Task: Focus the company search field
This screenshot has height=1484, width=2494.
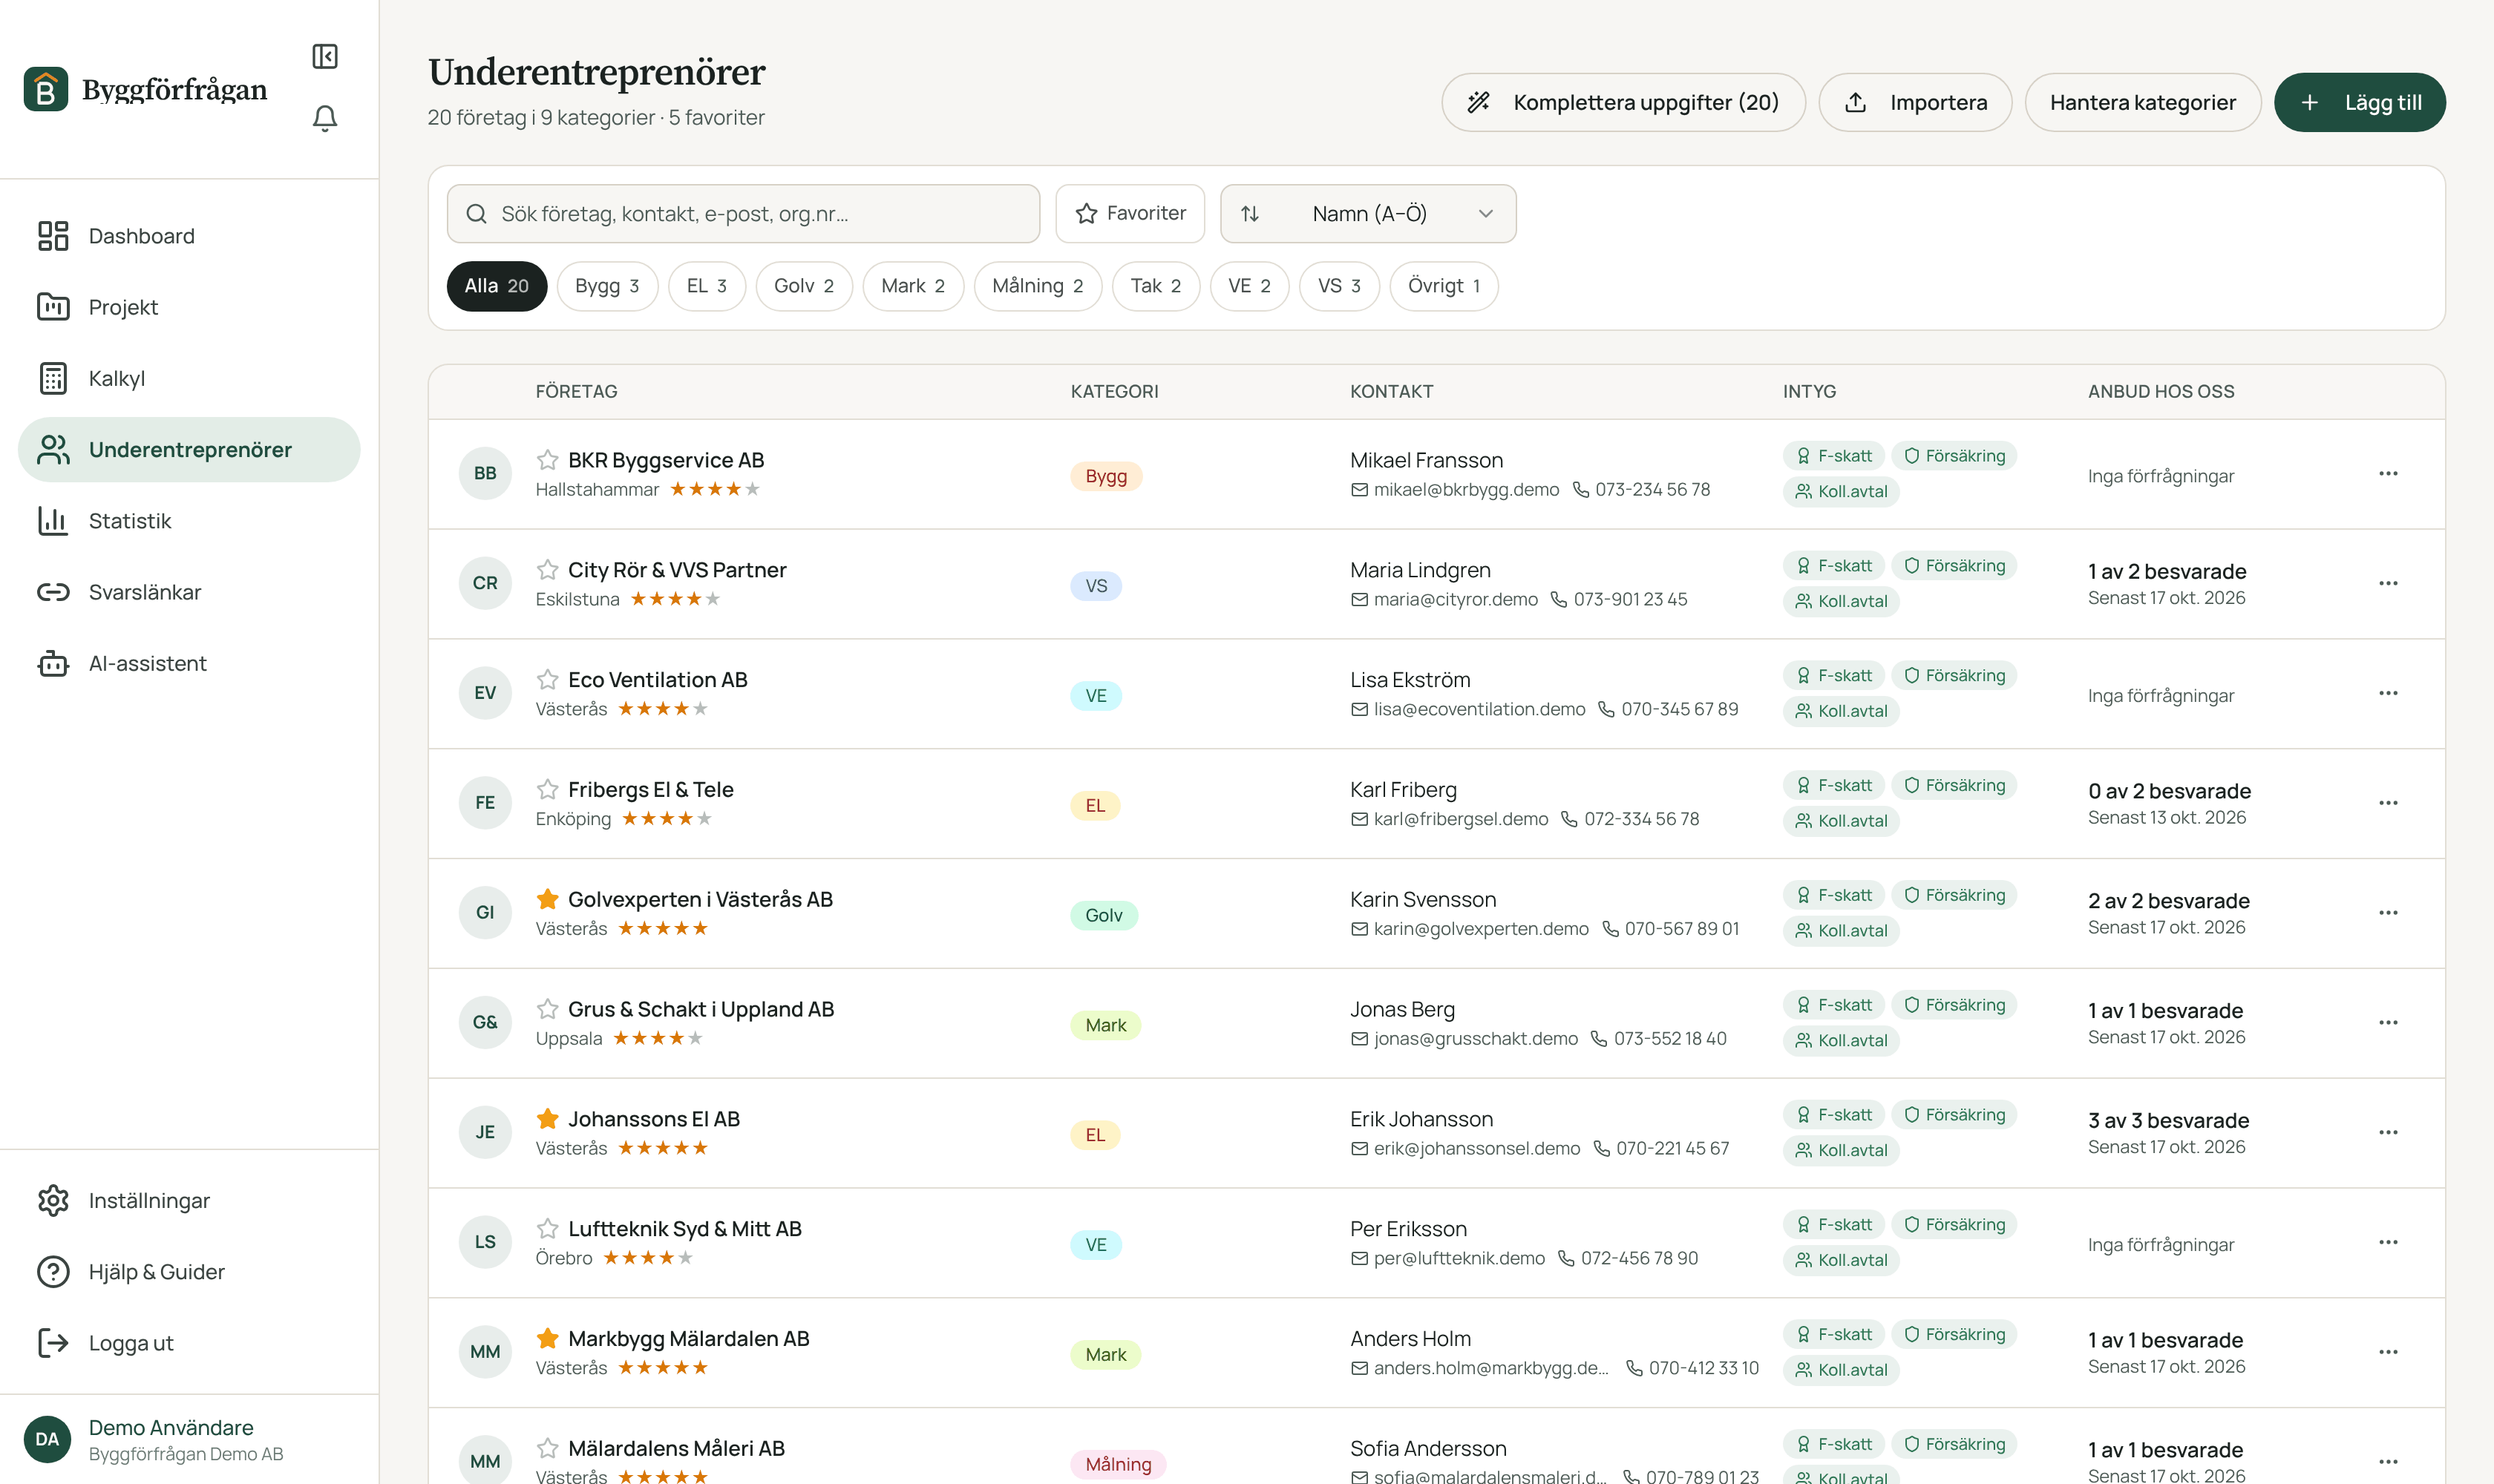Action: pos(743,213)
